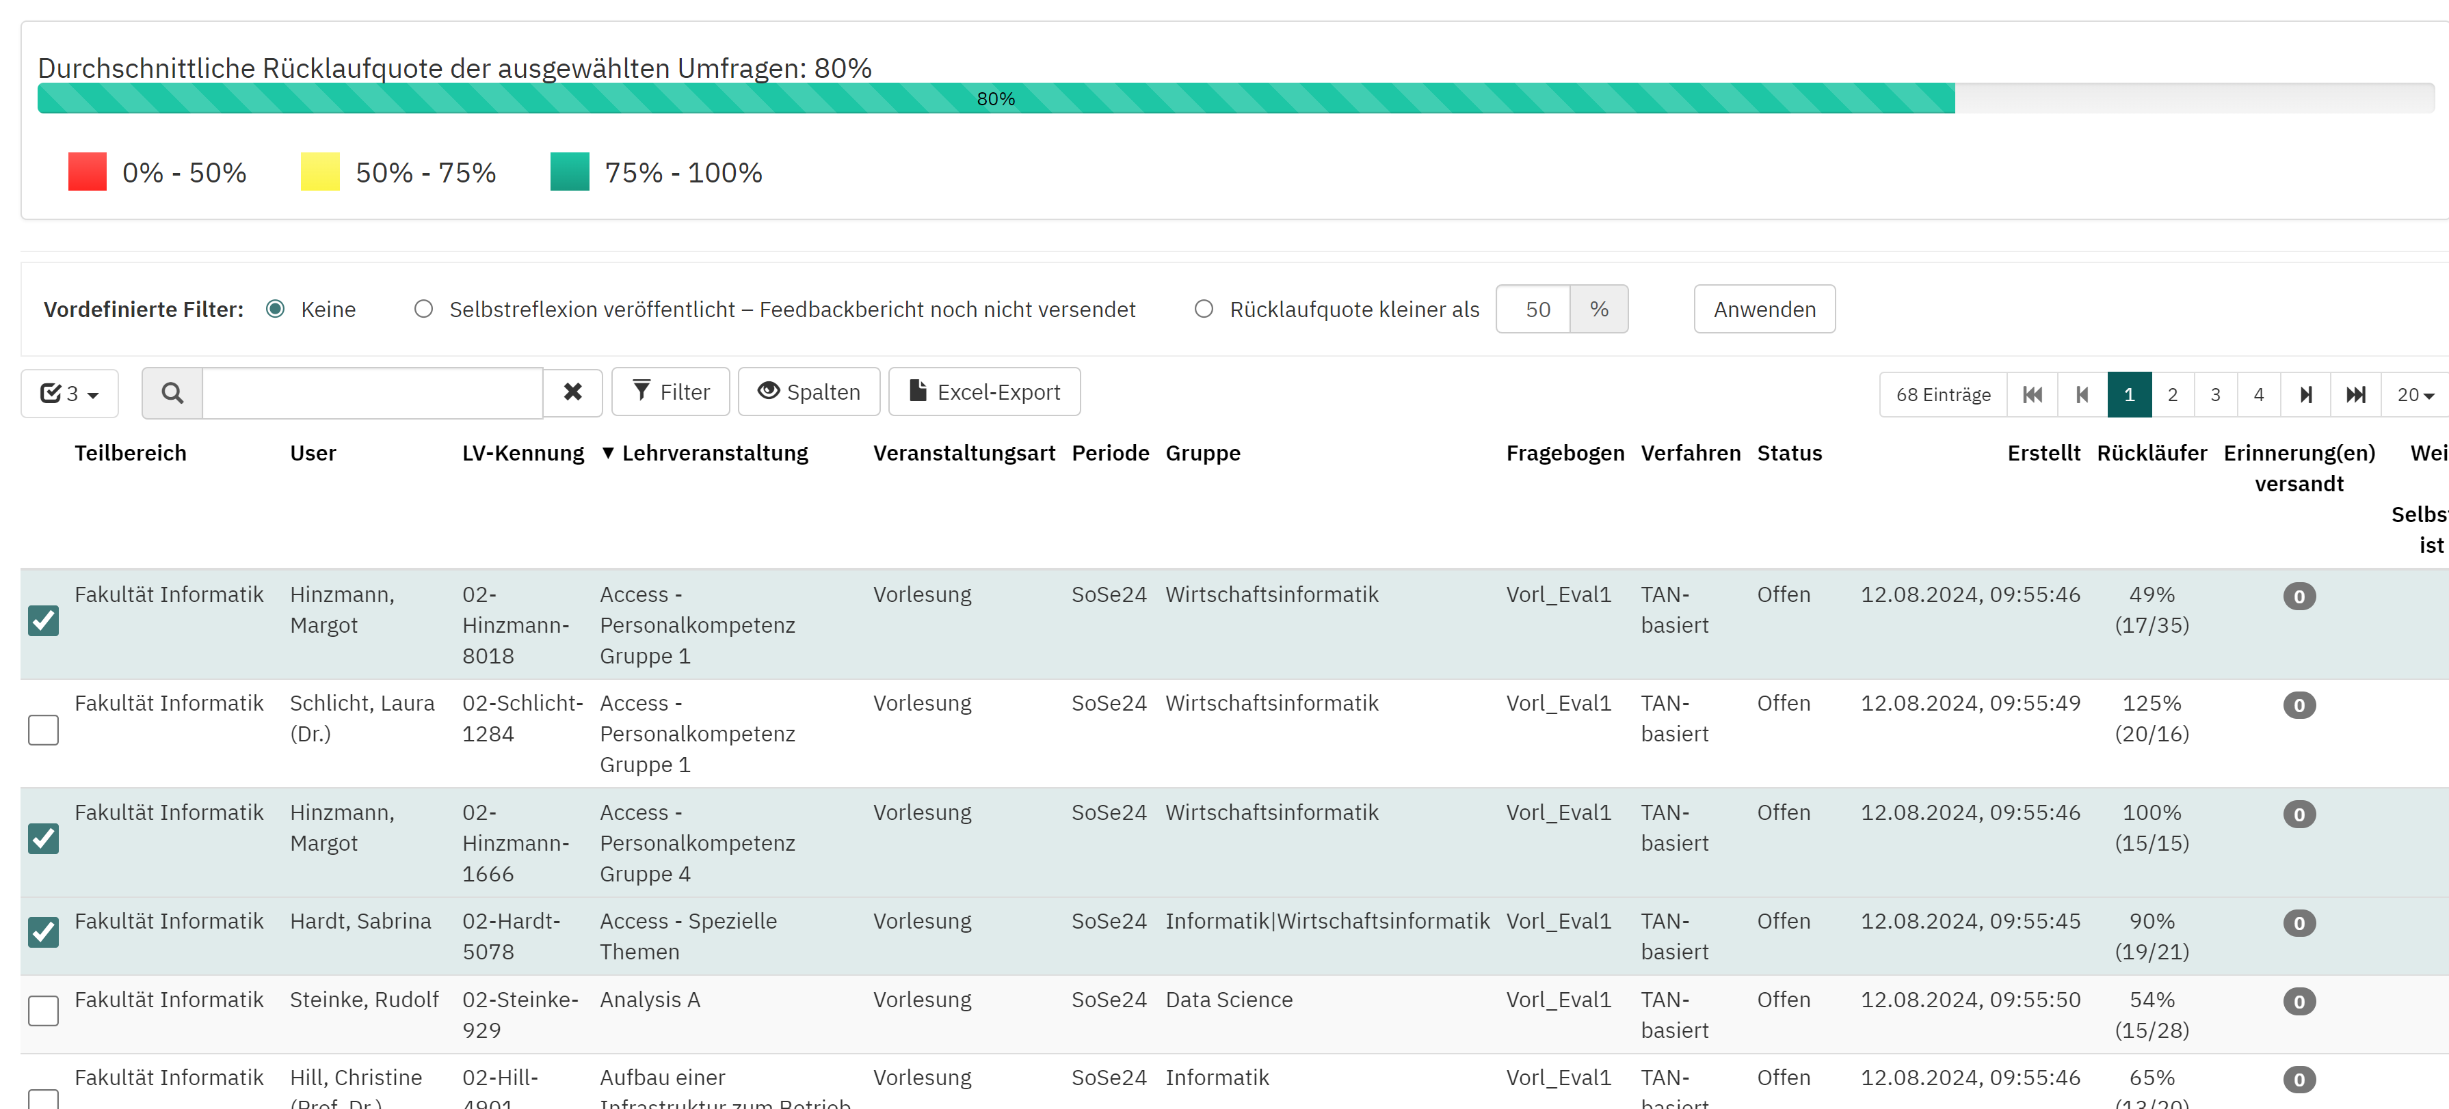Open the selection count dropdown showing 3
This screenshot has height=1109, width=2449.
[x=70, y=394]
